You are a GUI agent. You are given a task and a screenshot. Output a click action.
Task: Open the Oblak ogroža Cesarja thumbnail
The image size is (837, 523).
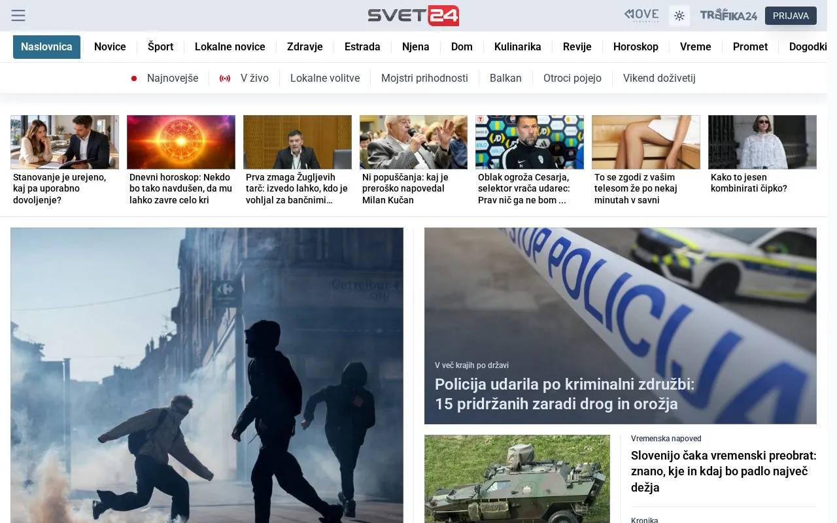[x=530, y=142]
